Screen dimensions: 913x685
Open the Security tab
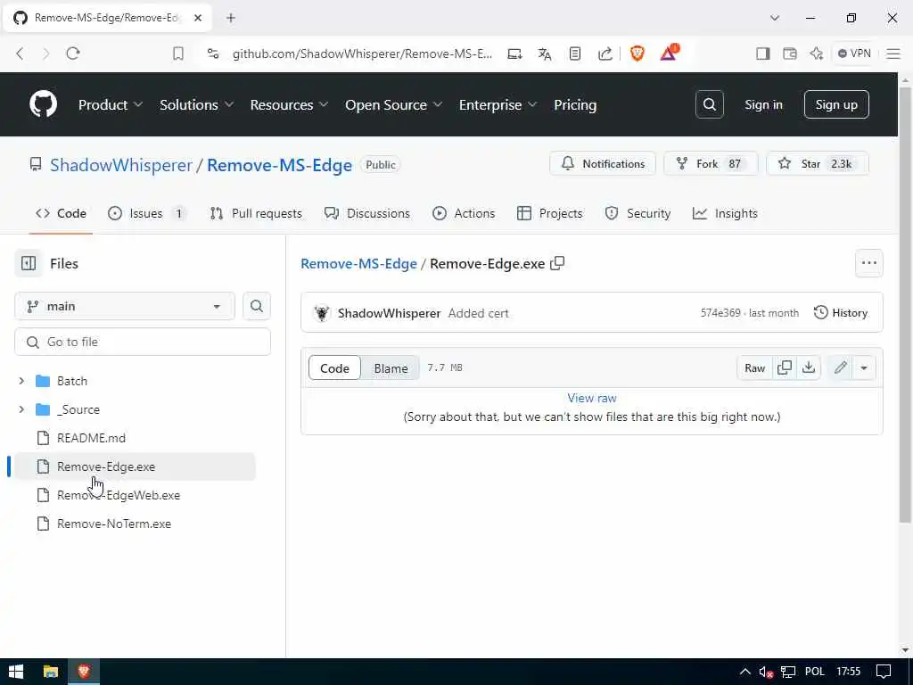pos(637,213)
